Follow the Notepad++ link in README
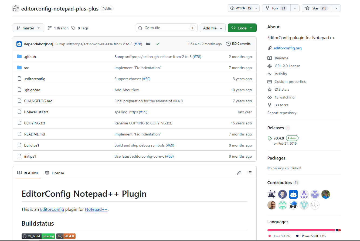Viewport: 360px width, 241px height. (96, 209)
